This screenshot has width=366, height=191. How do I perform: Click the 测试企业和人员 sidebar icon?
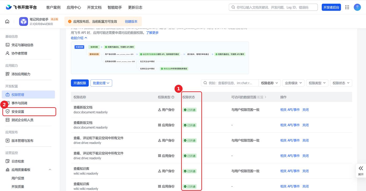tap(8, 120)
